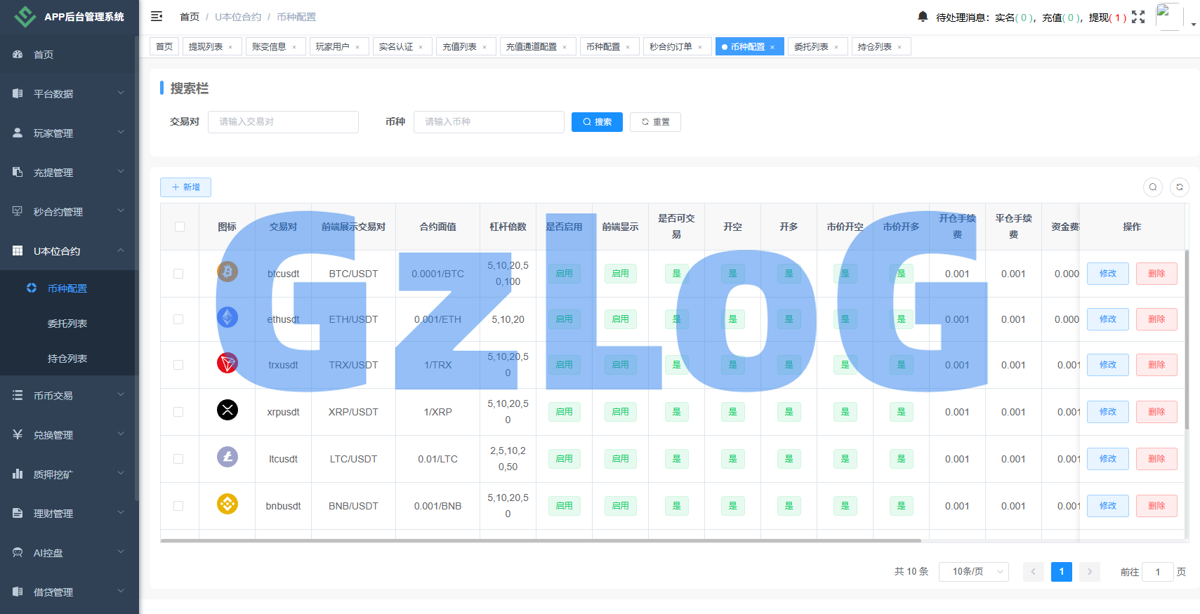
Task: Collapse the U本位合约 sidebar menu
Action: [x=70, y=251]
